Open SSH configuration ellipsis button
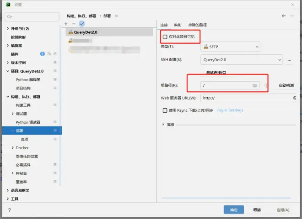Viewport: 302px width, 219px height. tap(289, 60)
